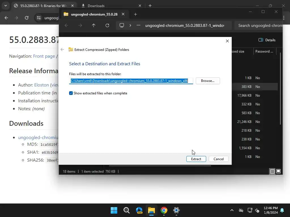Refresh the File Explorer folder view

pyautogui.click(x=107, y=25)
